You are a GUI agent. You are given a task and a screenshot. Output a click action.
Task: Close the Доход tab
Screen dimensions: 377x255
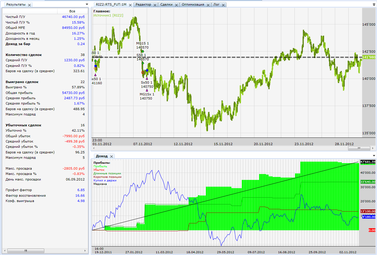coord(111,156)
